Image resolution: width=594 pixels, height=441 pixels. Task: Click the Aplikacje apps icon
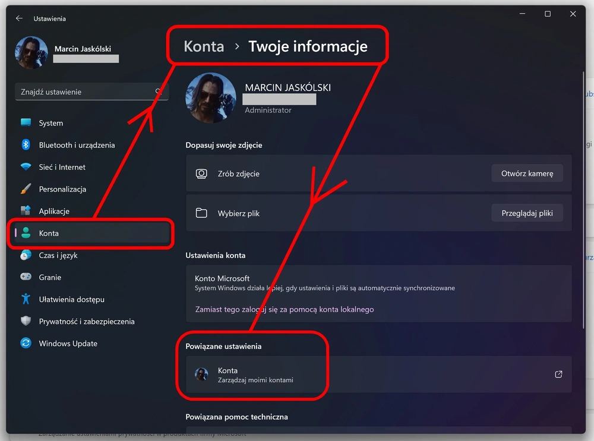pyautogui.click(x=26, y=210)
